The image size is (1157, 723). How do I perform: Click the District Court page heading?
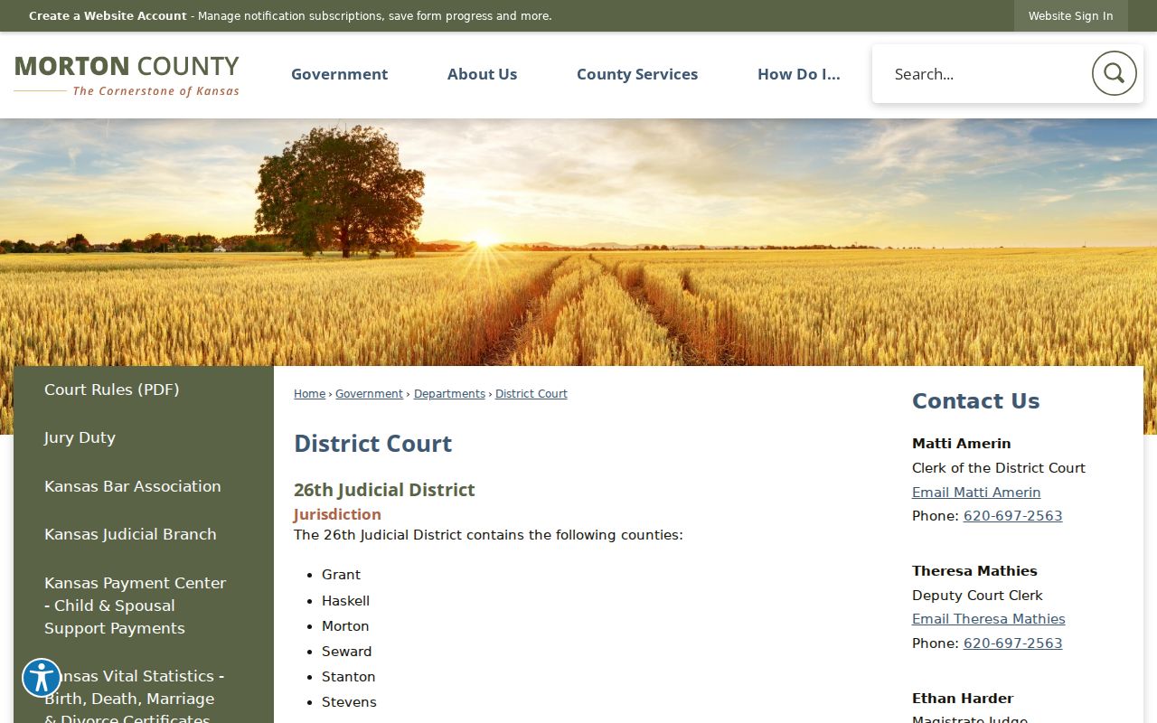pyautogui.click(x=372, y=444)
